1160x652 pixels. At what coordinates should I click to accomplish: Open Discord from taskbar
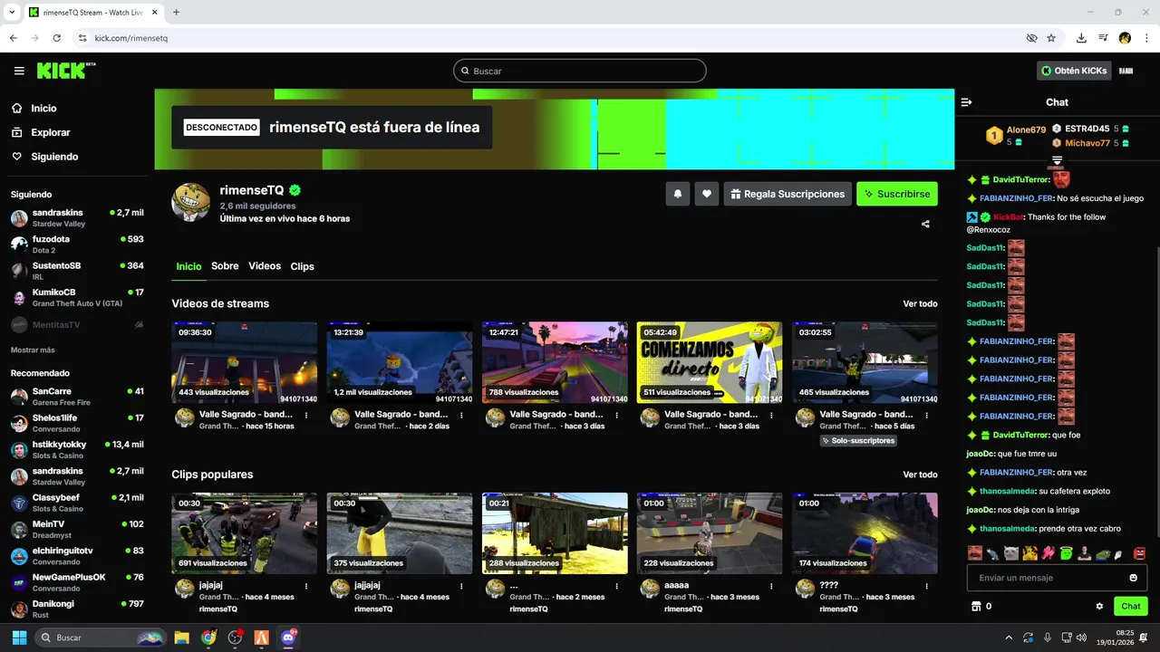click(x=289, y=638)
